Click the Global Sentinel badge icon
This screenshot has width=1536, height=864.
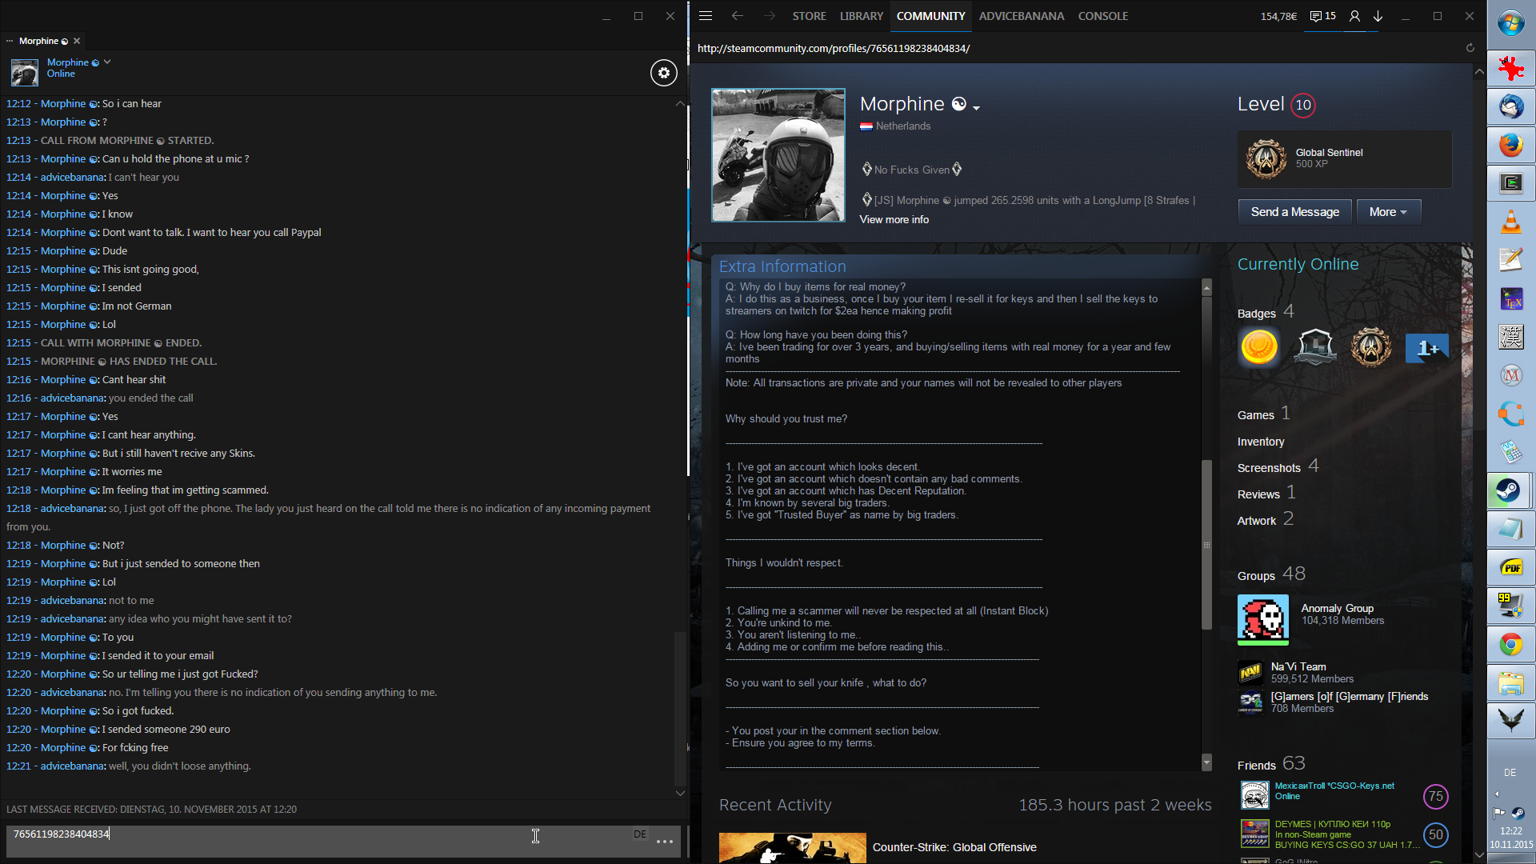tap(1266, 158)
